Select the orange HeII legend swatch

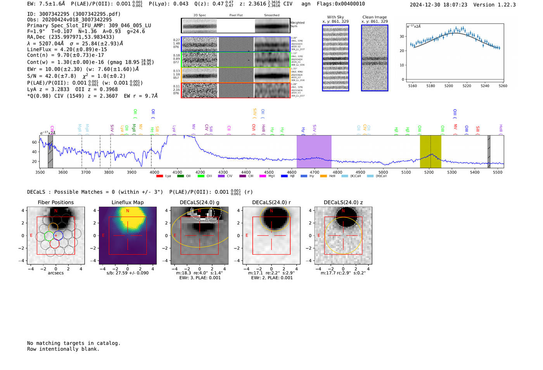[323, 176]
